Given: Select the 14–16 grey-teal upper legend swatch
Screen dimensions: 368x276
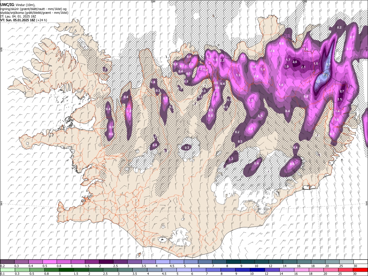Looking at the screenshot, I should 290,262.
